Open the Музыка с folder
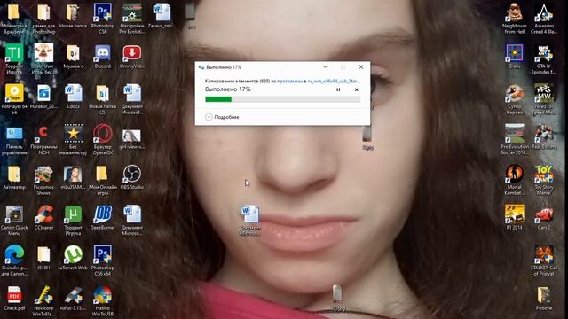The height and width of the screenshot is (319, 568). click(x=73, y=57)
